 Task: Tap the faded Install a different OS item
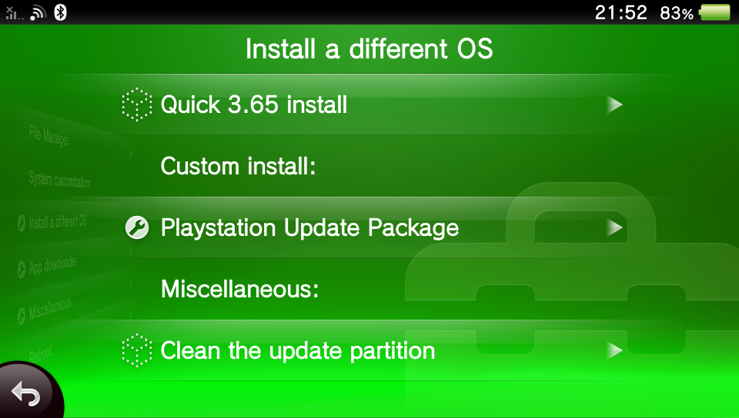tap(58, 221)
